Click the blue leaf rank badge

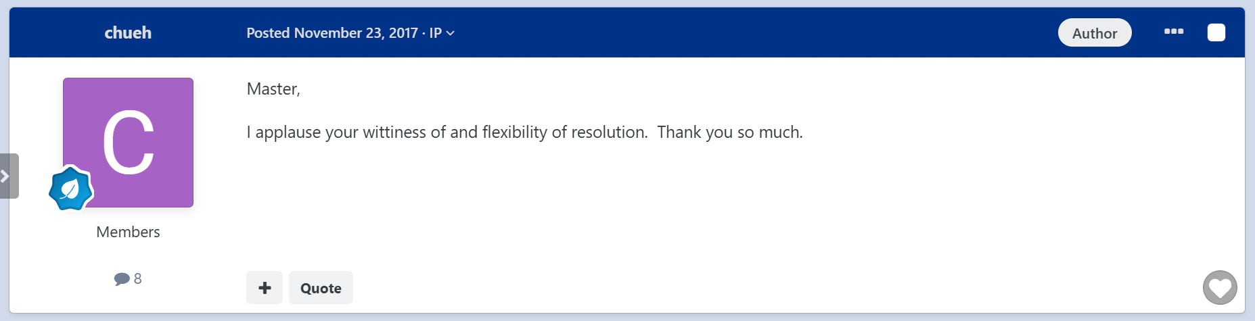click(70, 189)
